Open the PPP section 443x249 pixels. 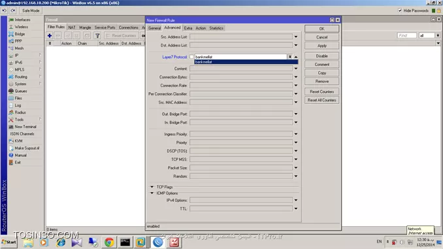click(18, 41)
